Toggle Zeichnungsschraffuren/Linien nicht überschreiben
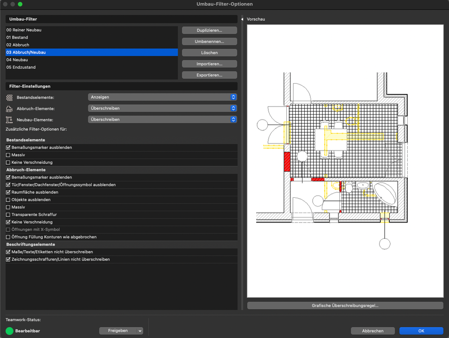The image size is (449, 338). [8, 259]
